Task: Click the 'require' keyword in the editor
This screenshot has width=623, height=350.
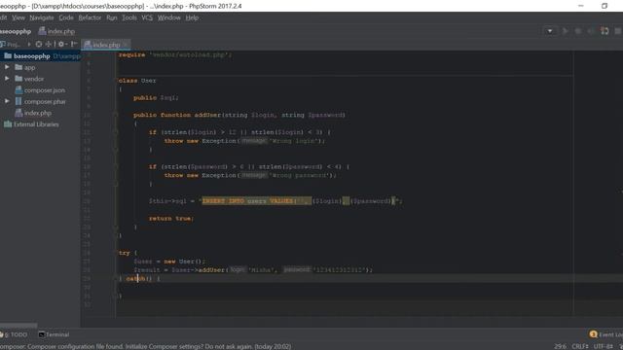Action: [x=131, y=54]
